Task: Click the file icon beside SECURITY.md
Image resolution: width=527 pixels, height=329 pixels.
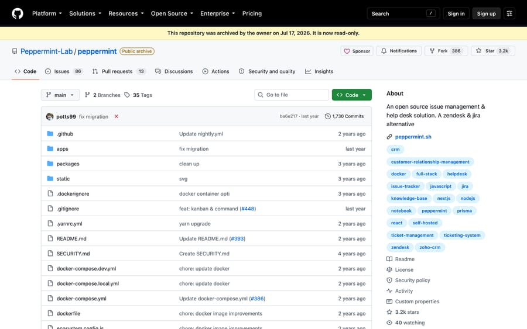Action: 50,253
